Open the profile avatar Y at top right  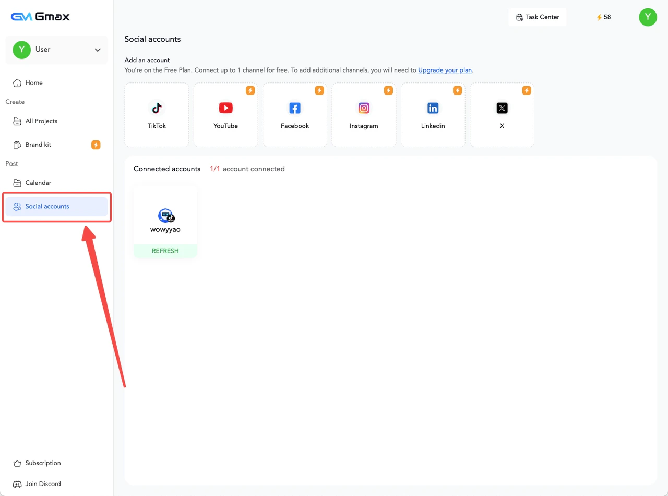[x=648, y=17]
